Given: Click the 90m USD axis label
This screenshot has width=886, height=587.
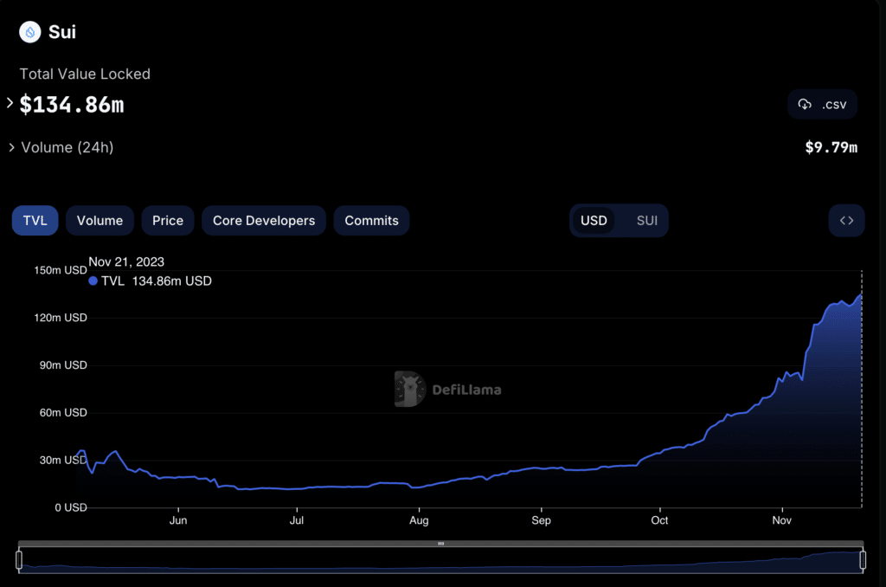Looking at the screenshot, I should 63,365.
